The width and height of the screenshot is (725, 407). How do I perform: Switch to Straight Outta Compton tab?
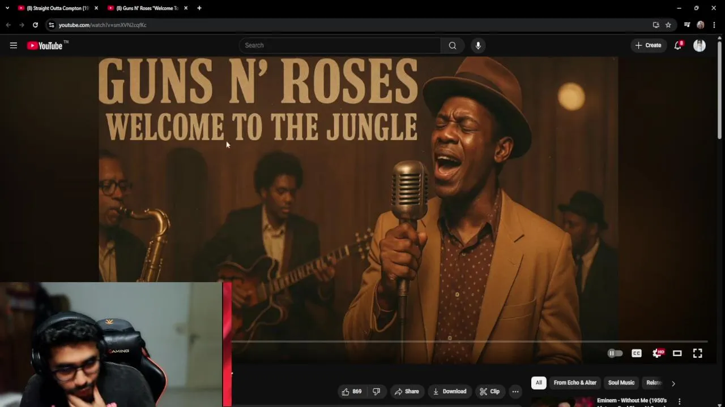click(58, 8)
